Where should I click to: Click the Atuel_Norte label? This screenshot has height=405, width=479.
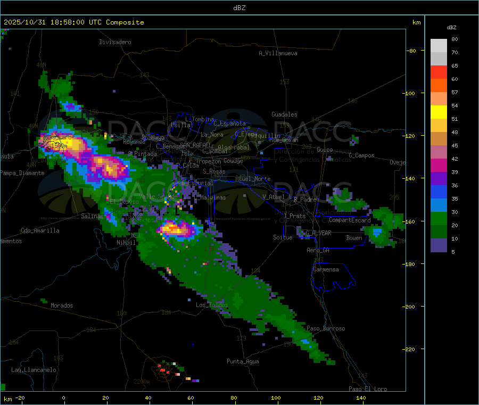coord(253,179)
